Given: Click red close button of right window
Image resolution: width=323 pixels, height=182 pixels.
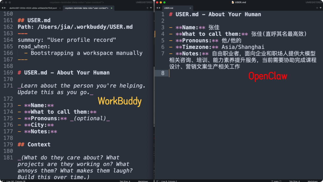Looking at the screenshot, I should click(157, 2).
